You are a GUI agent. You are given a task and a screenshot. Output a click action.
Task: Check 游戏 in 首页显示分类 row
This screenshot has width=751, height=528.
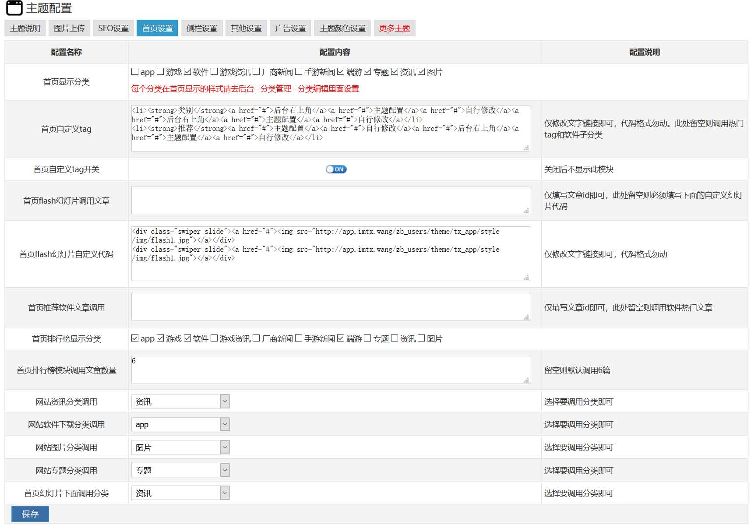160,71
